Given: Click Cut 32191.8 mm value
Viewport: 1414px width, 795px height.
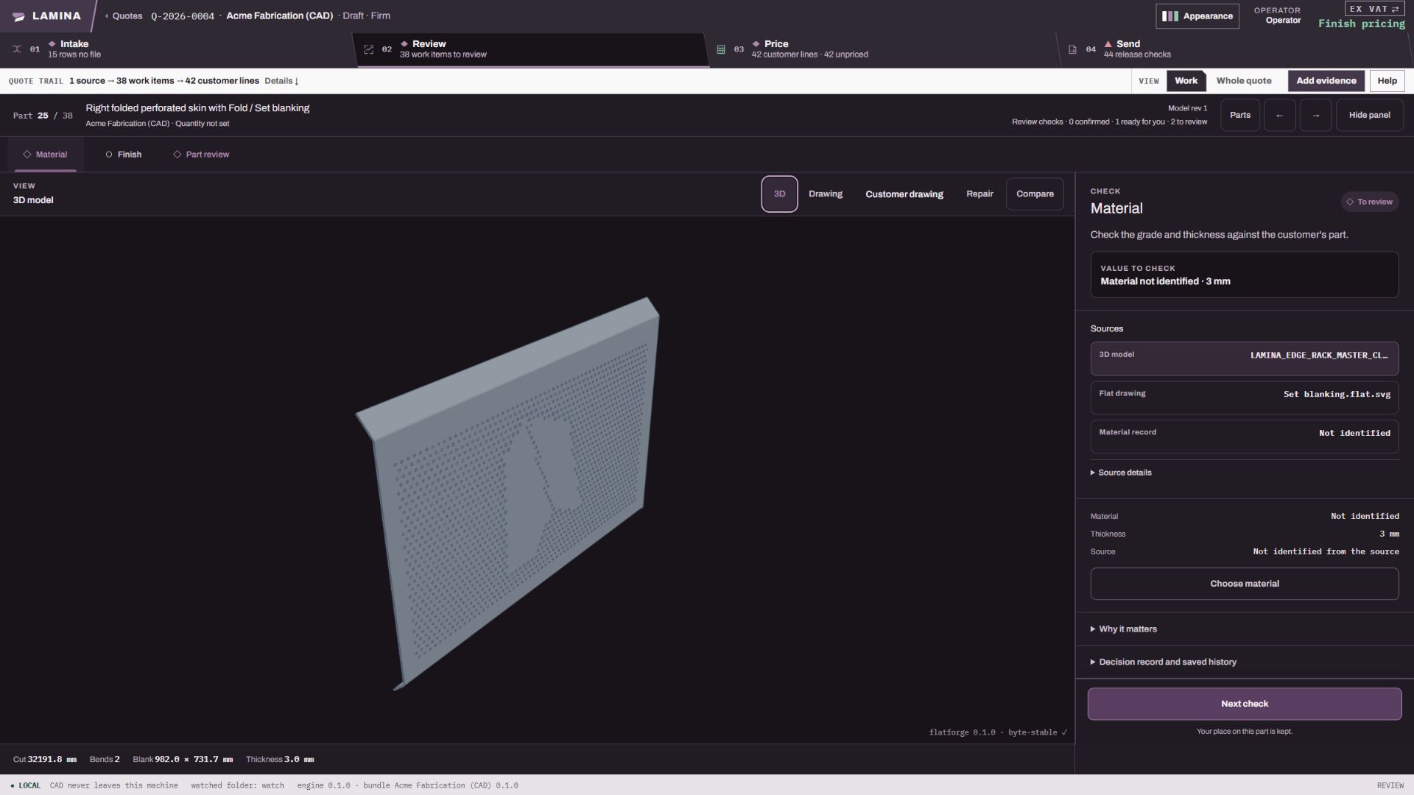Looking at the screenshot, I should pos(45,760).
